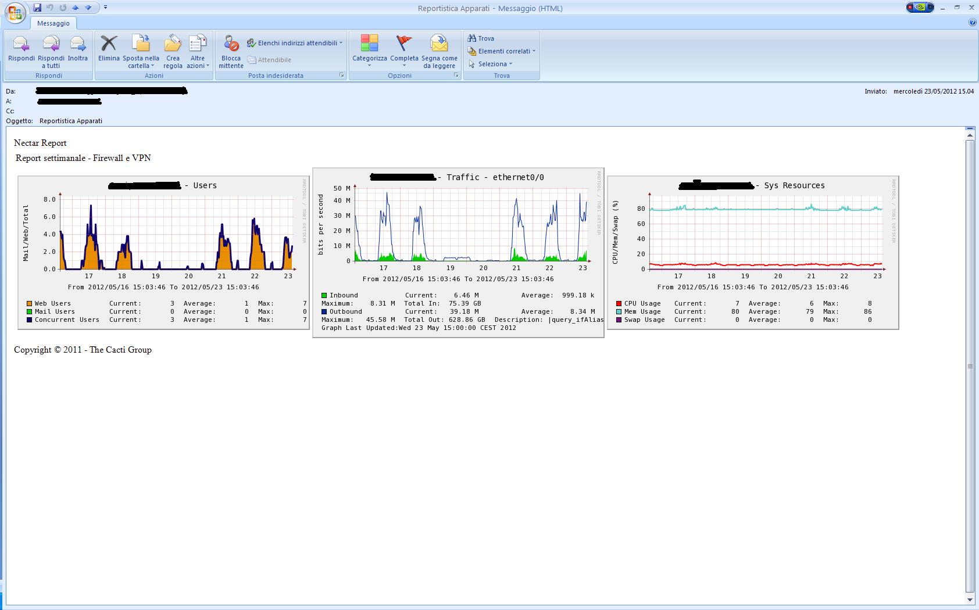Viewport: 979px width, 610px height.
Task: Click the greyed Attendibile button
Action: (x=269, y=60)
